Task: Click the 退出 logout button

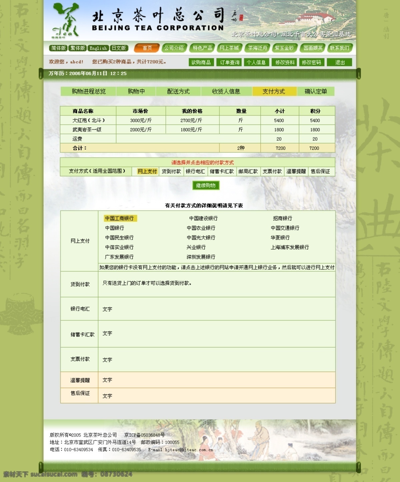Action: pyautogui.click(x=340, y=62)
